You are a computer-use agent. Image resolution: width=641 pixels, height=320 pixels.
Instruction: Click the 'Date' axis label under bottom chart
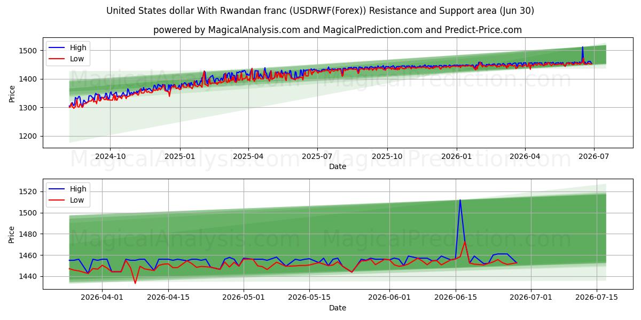(337, 308)
